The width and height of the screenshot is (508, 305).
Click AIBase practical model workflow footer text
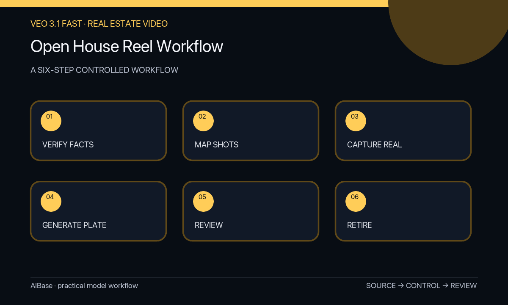[x=84, y=286]
